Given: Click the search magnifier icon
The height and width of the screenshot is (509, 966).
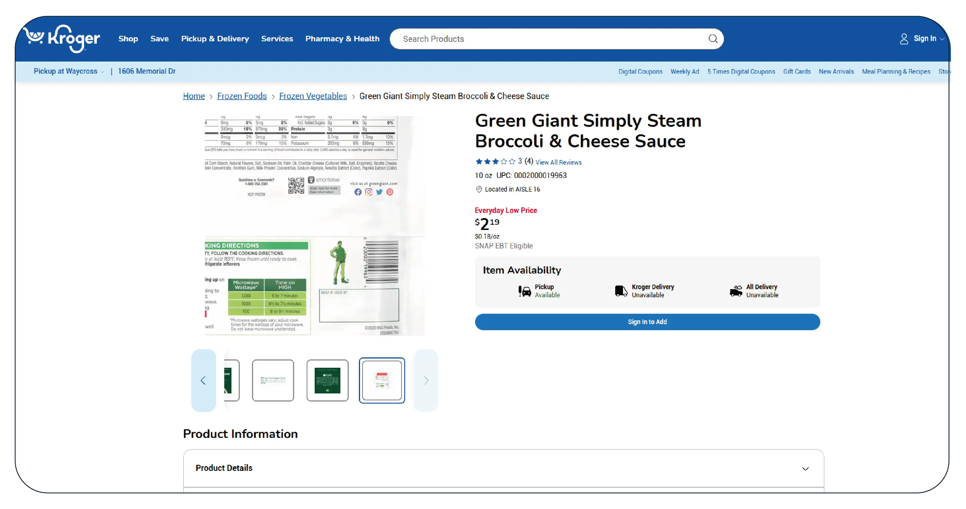Looking at the screenshot, I should point(713,39).
